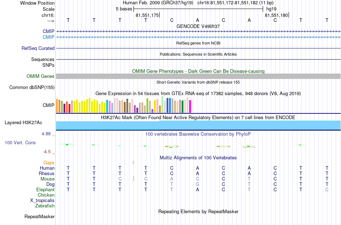Open RefSeq Curated track label
The height and width of the screenshot is (225, 341).
tap(38, 48)
